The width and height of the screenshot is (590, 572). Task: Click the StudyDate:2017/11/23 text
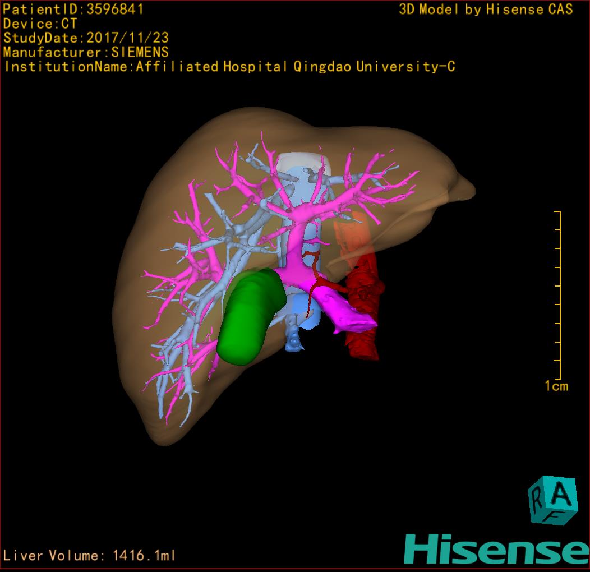coord(86,38)
